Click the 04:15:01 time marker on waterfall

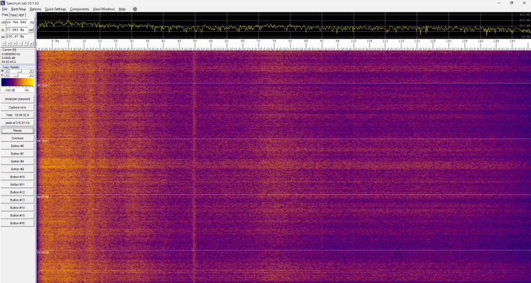(x=43, y=85)
